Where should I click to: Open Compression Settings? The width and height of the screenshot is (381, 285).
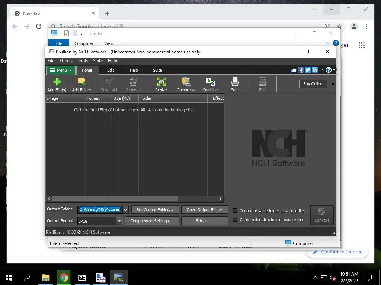pyautogui.click(x=152, y=221)
